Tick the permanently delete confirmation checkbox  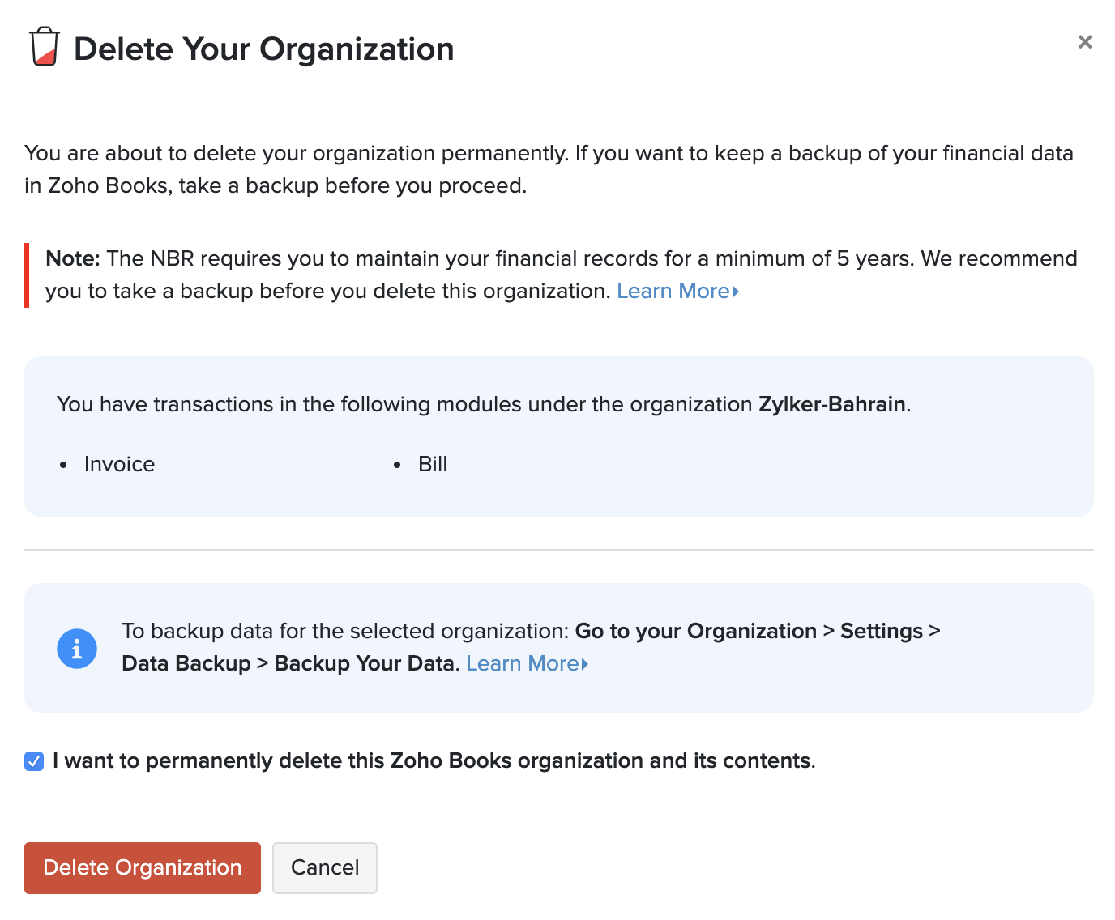pos(34,761)
